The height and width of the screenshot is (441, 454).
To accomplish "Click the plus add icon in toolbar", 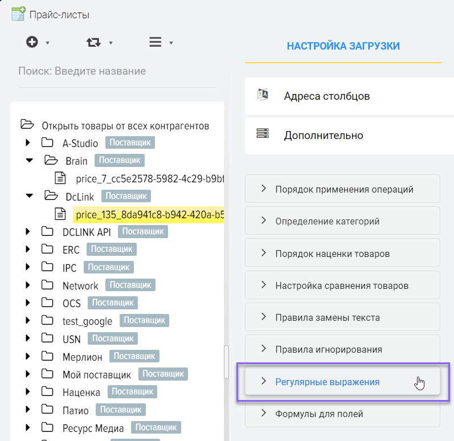I will point(32,42).
